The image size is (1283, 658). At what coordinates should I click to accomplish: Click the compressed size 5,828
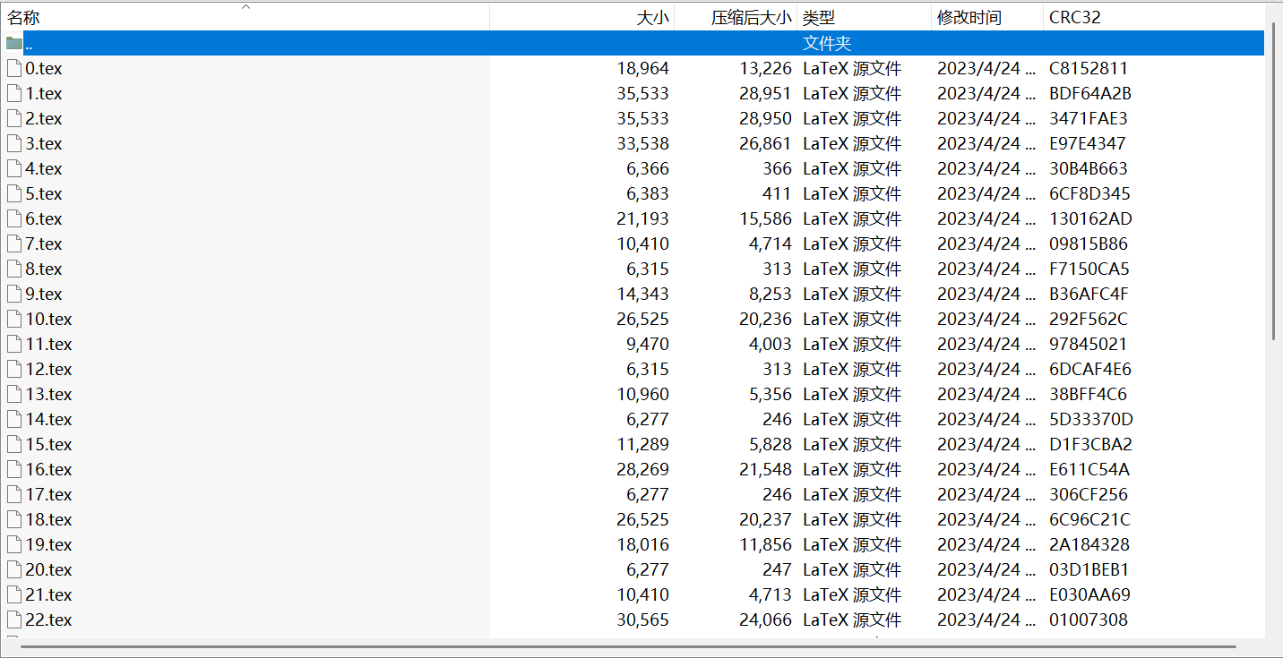771,444
